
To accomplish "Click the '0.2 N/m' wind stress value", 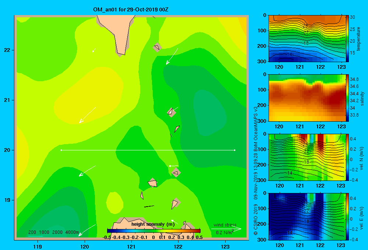I will click(224, 233).
